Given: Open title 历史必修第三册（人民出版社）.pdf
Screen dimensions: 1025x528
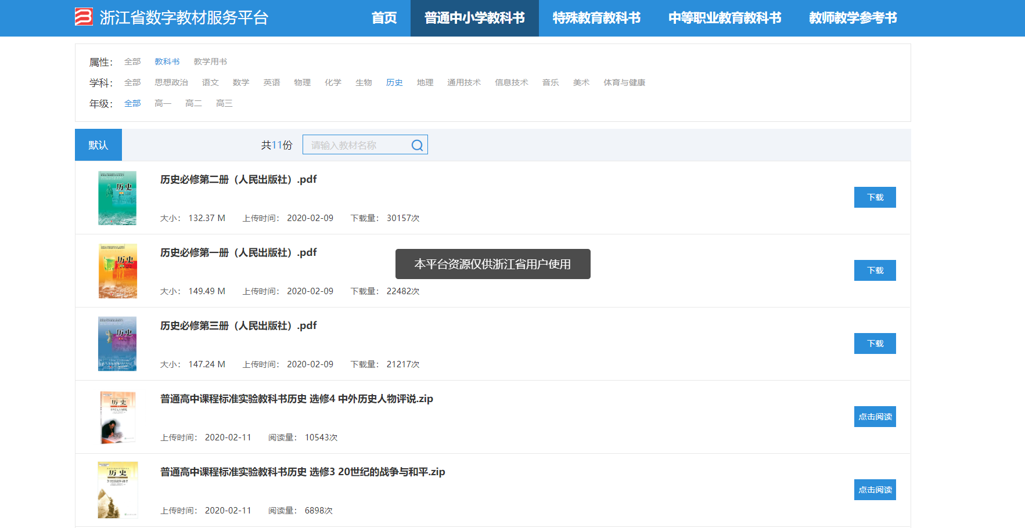Looking at the screenshot, I should click(x=239, y=326).
